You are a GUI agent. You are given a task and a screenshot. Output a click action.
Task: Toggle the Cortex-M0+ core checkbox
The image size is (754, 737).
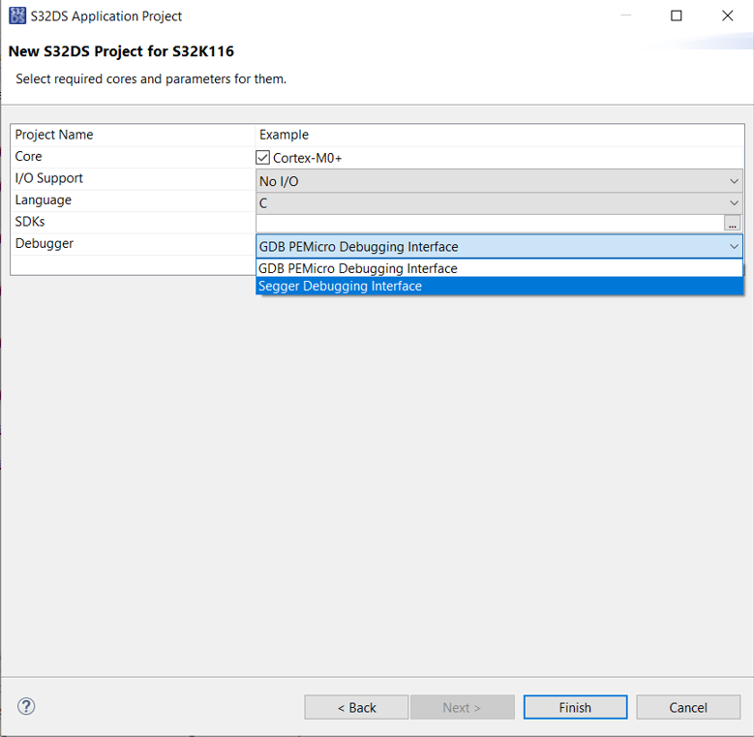coord(263,157)
